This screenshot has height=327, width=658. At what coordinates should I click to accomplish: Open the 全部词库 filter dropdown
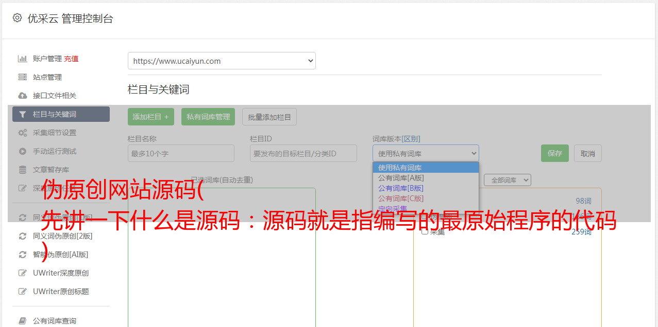(x=507, y=180)
